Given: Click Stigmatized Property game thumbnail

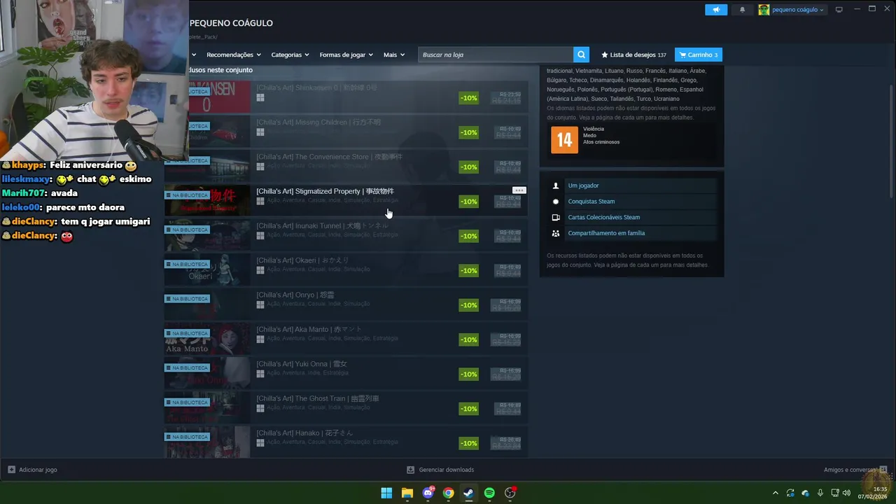Looking at the screenshot, I should 207,201.
